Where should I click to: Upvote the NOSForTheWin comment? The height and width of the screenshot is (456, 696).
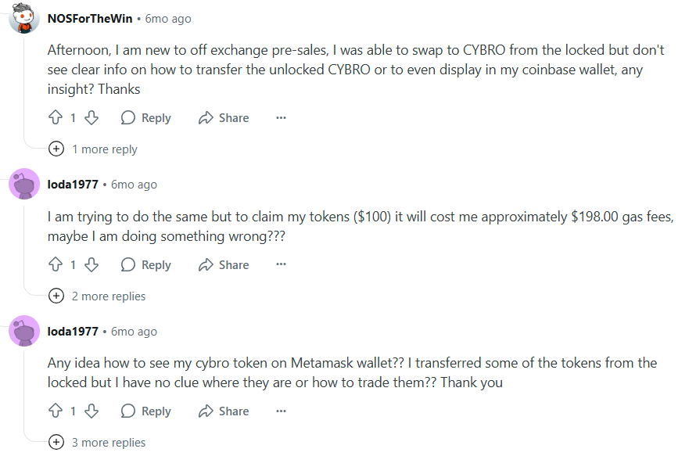coord(56,118)
